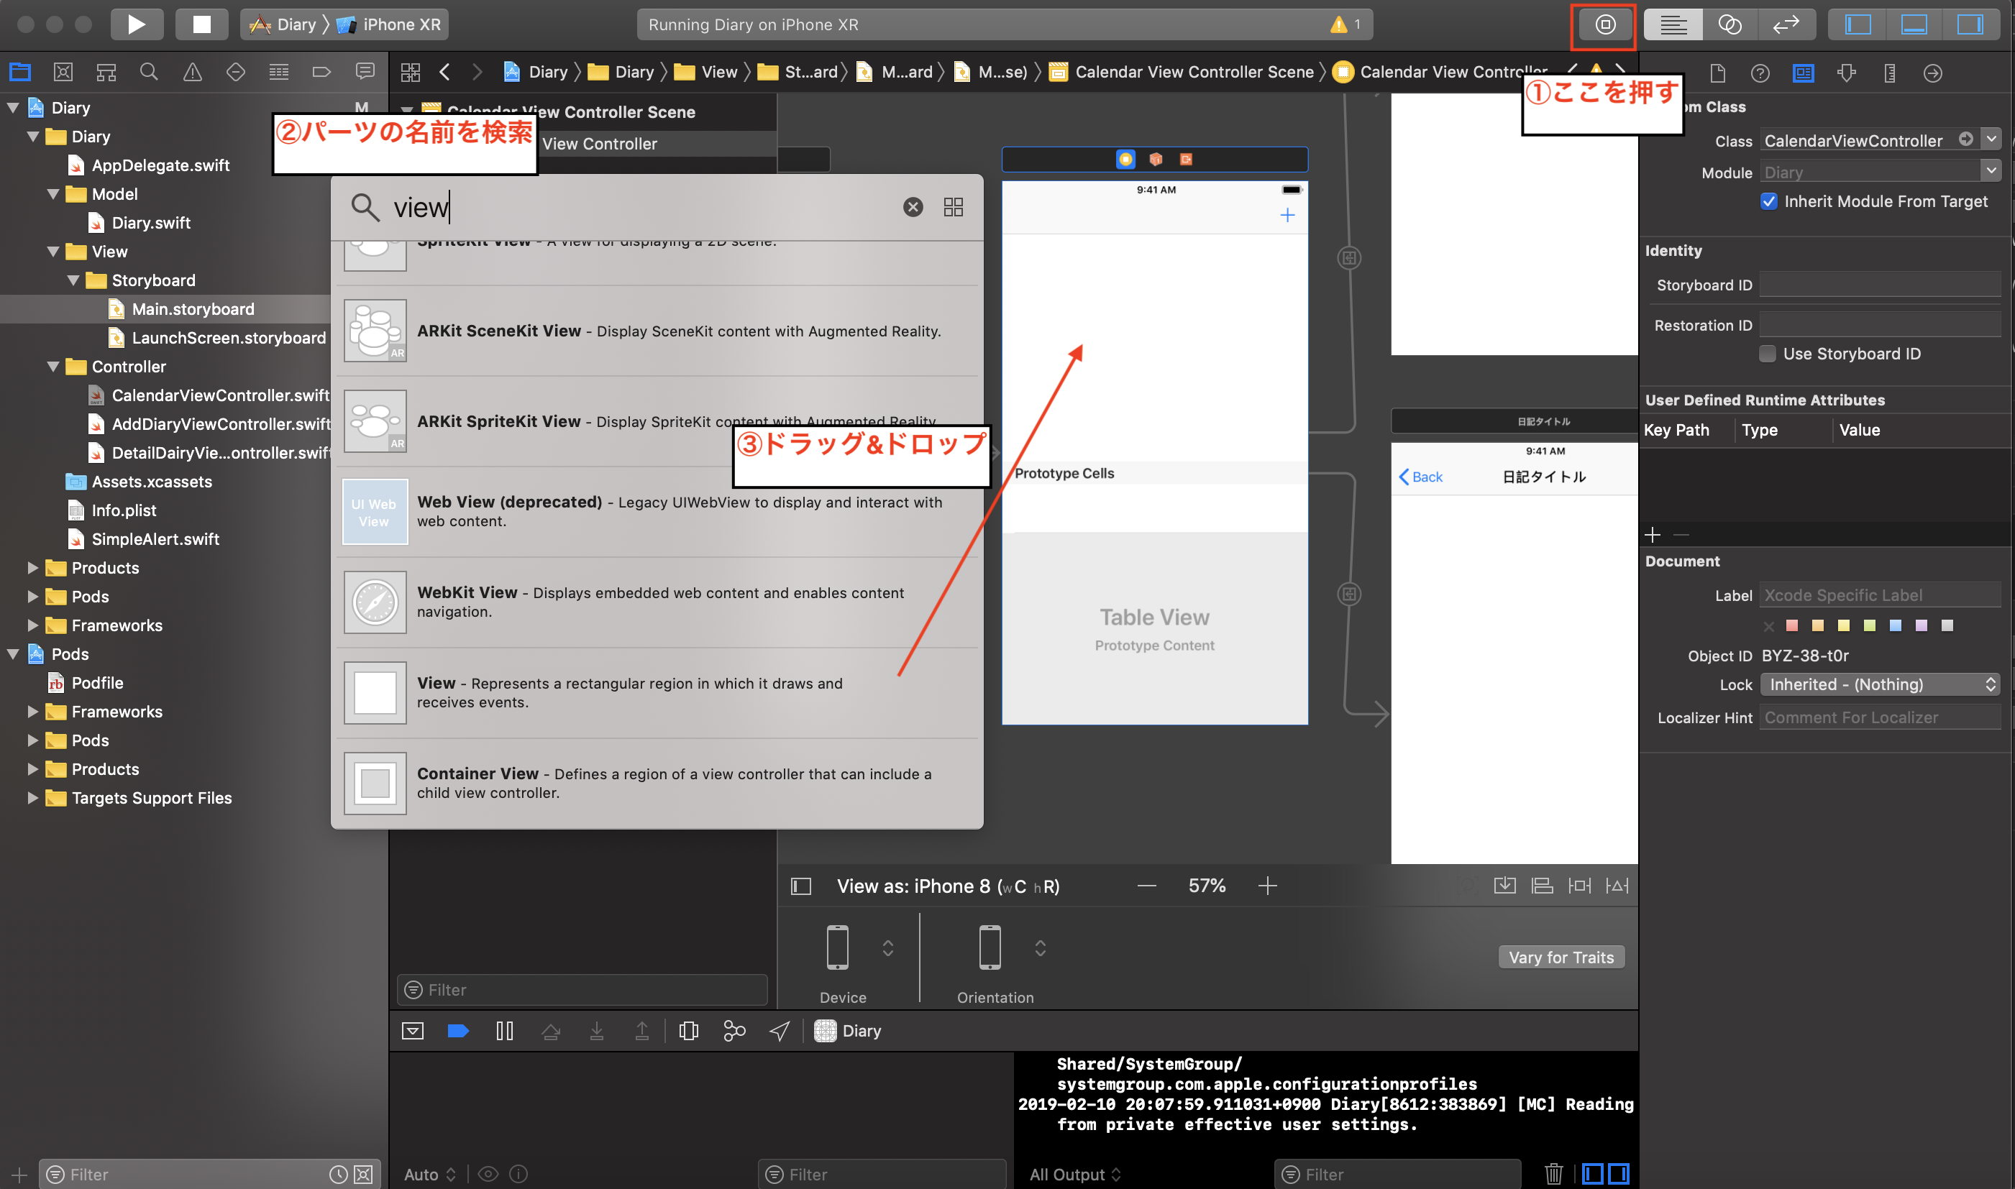Collapse the Controller folder
The height and width of the screenshot is (1189, 2015).
53,366
